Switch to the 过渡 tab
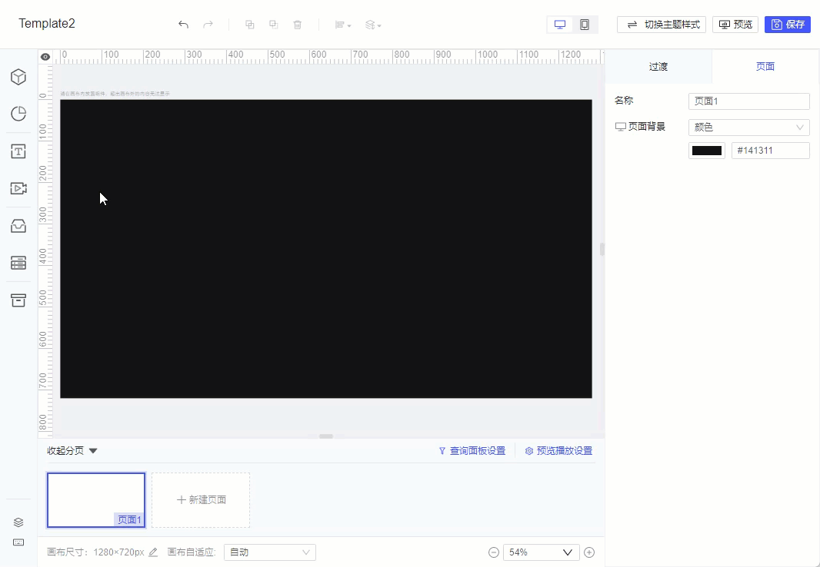 click(x=658, y=66)
